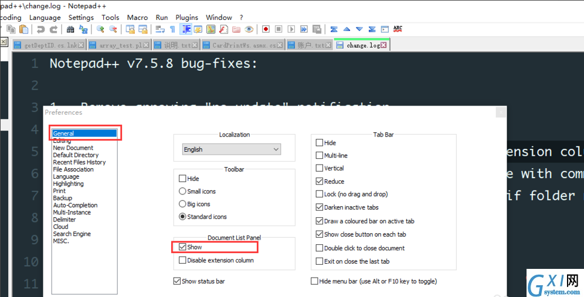Click the Undo arrow icon

point(40,29)
